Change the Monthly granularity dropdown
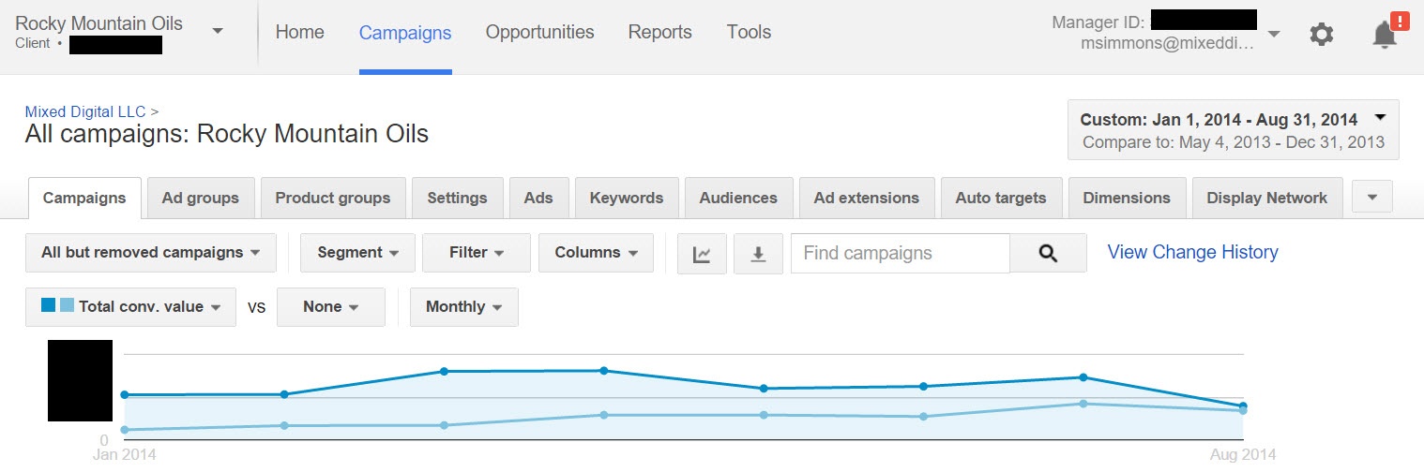 (x=463, y=307)
